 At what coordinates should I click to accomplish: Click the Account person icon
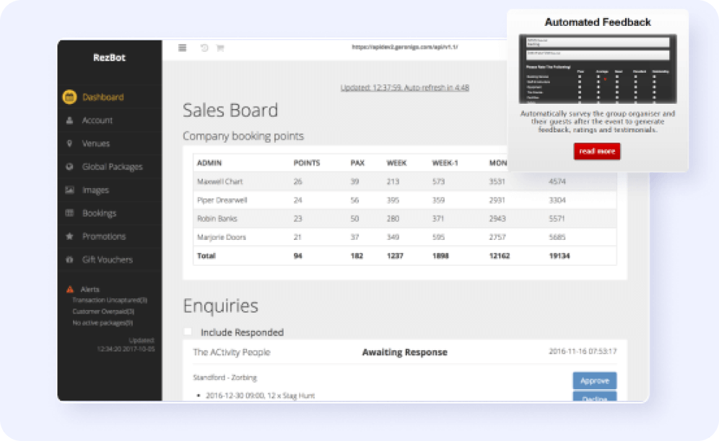tap(69, 120)
